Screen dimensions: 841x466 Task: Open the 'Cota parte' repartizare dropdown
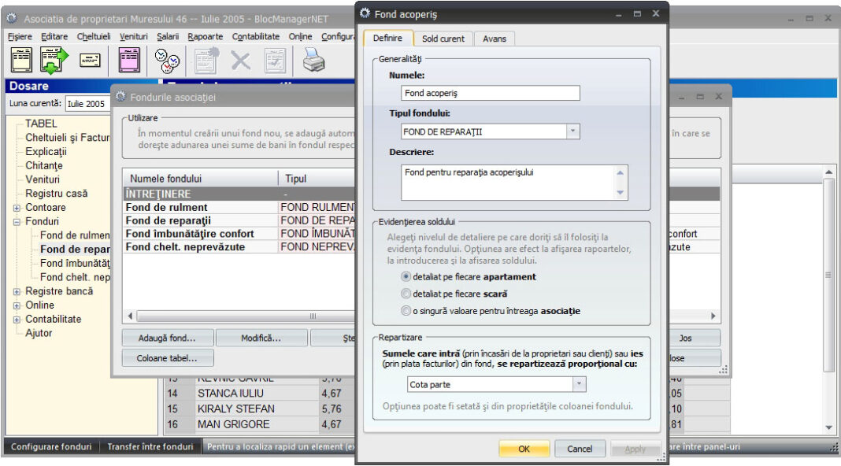(x=579, y=384)
